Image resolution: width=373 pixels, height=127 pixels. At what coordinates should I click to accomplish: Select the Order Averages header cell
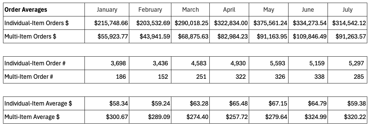pos(44,10)
